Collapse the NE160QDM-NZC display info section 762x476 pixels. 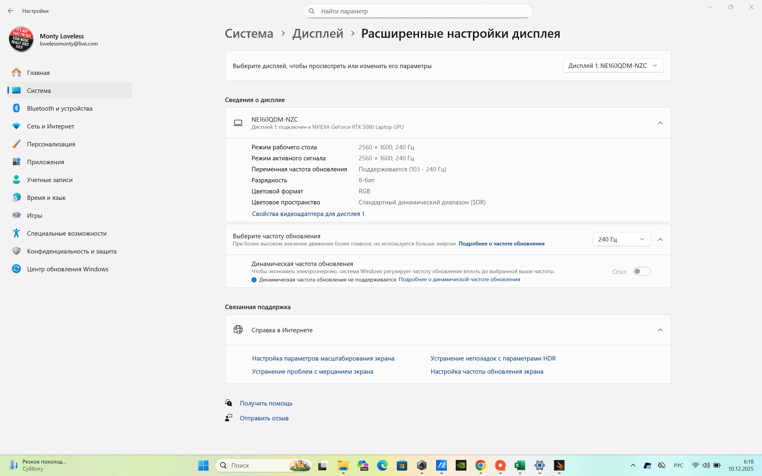[660, 123]
